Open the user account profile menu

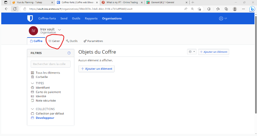pos(223,19)
